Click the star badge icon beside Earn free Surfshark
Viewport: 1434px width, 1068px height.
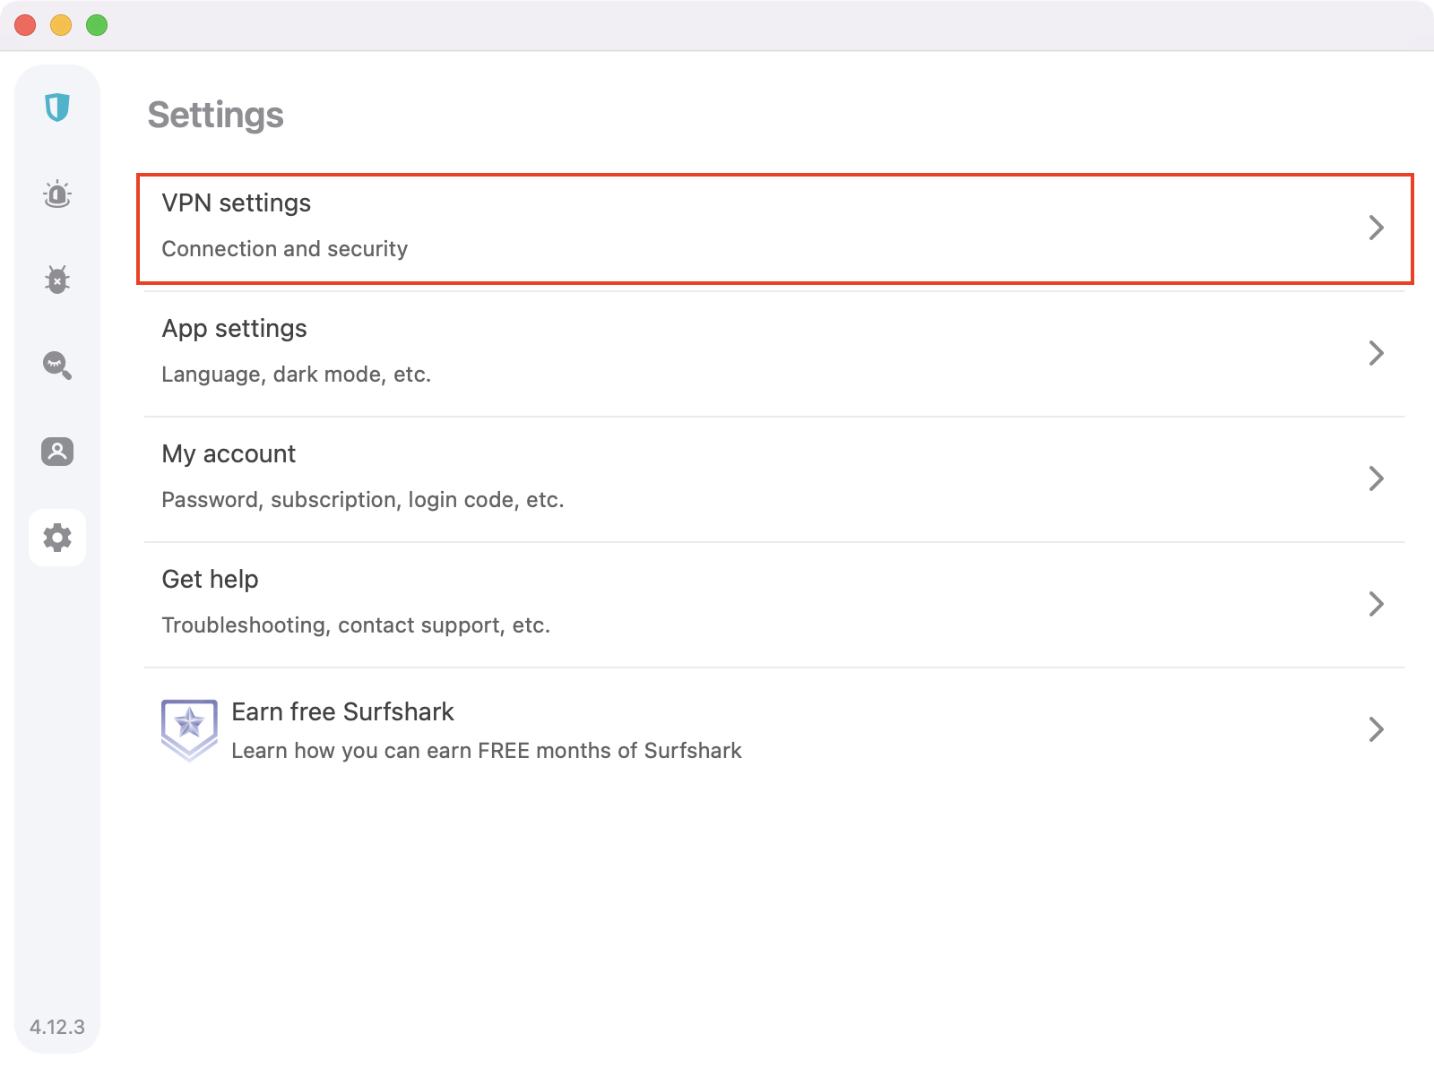click(x=189, y=729)
